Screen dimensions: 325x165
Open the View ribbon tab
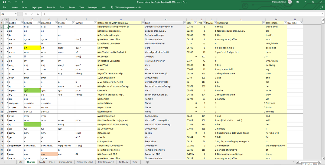point(81,7)
